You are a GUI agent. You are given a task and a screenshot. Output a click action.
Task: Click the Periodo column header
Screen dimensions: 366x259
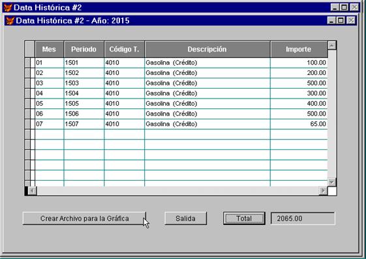point(84,49)
